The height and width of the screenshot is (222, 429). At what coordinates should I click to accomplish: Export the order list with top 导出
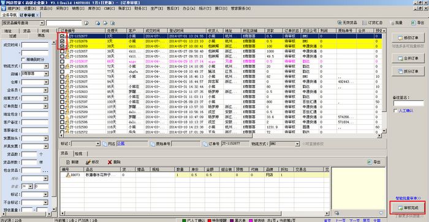coord(417,23)
